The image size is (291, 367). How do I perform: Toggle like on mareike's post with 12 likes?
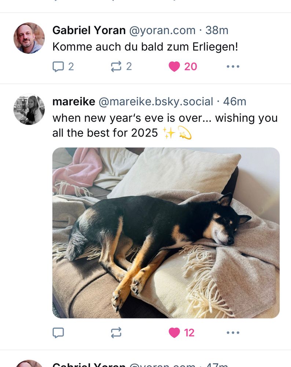[181, 333]
